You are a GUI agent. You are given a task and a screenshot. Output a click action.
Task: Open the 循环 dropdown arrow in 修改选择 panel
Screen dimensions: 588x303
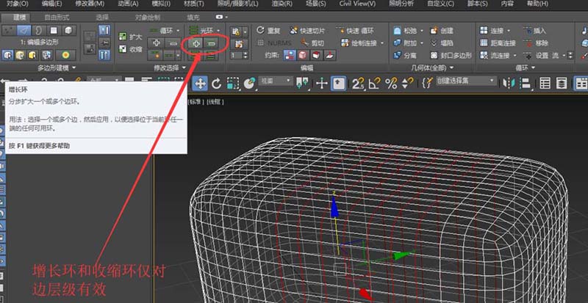[x=178, y=31]
